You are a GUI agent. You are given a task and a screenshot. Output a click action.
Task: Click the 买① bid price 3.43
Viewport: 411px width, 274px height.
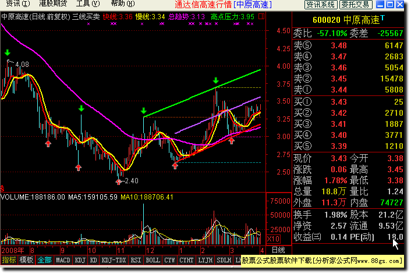[339, 102]
